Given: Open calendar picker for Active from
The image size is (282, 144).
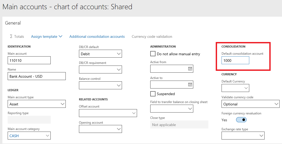Looking at the screenshot, I should click(x=190, y=69).
